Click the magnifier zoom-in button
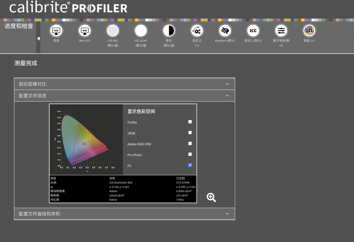 [x=211, y=197]
